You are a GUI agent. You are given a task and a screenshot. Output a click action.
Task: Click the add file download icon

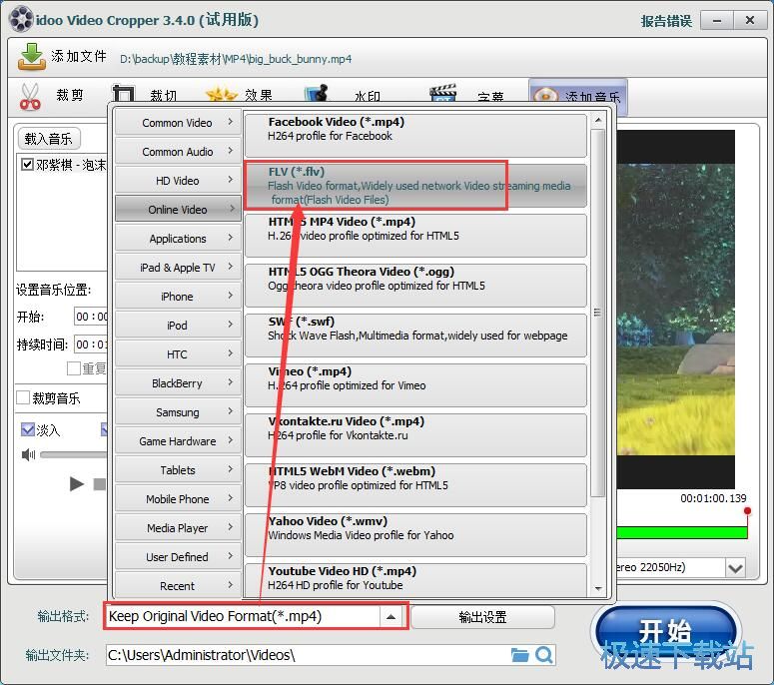coord(32,56)
